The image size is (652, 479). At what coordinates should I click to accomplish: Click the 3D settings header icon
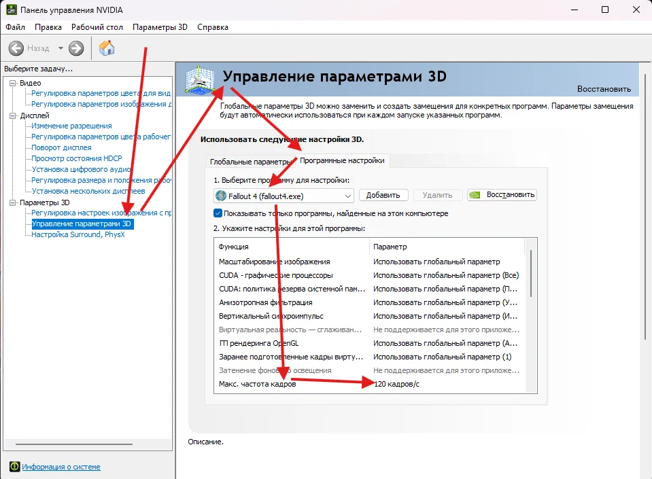tap(200, 80)
